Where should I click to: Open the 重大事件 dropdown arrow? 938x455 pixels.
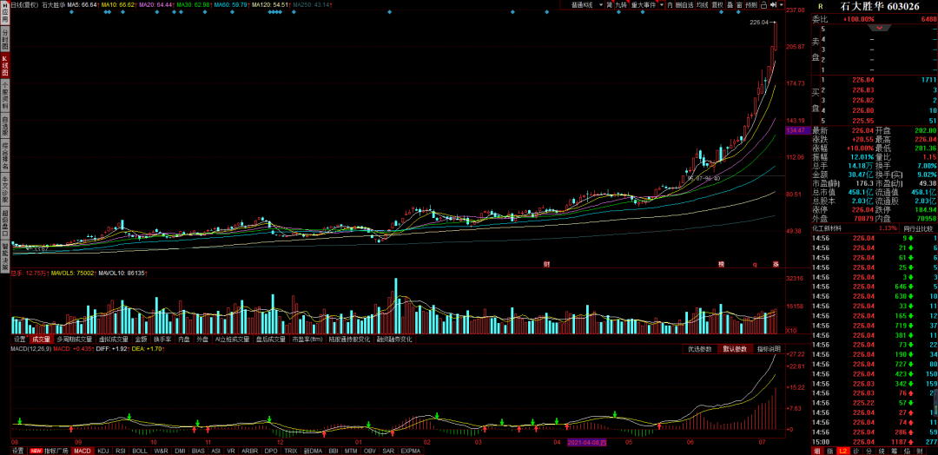662,5
